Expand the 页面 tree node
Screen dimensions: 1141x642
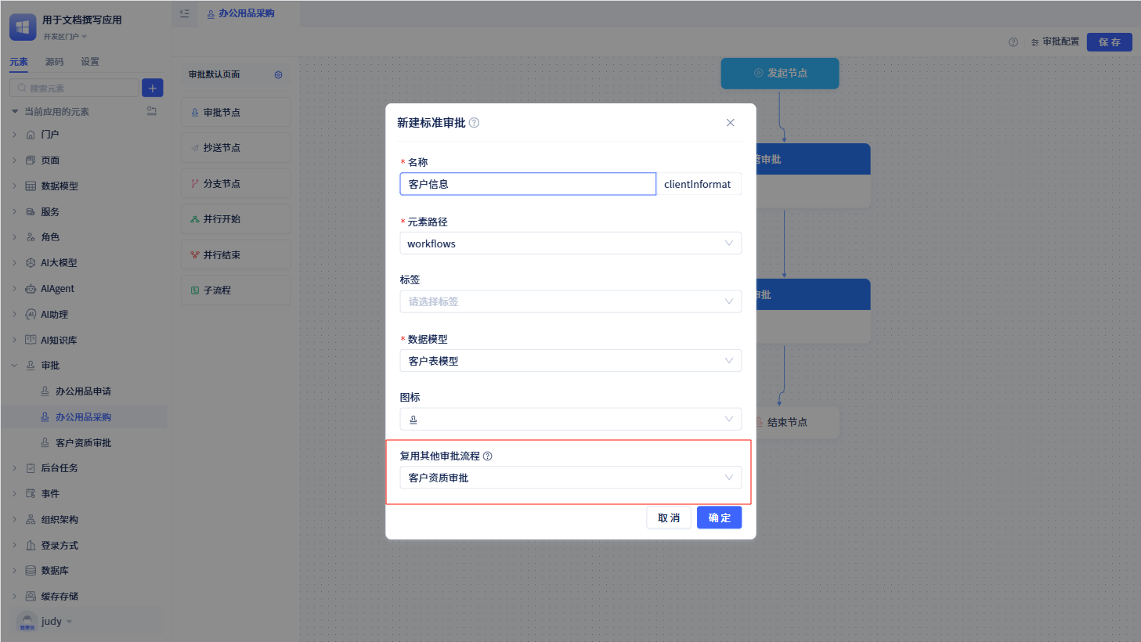[14, 160]
